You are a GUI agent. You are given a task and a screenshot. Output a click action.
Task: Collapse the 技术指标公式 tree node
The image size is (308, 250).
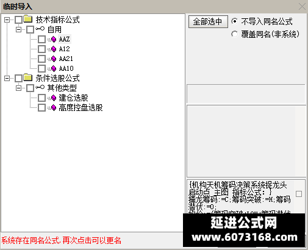pos(7,20)
